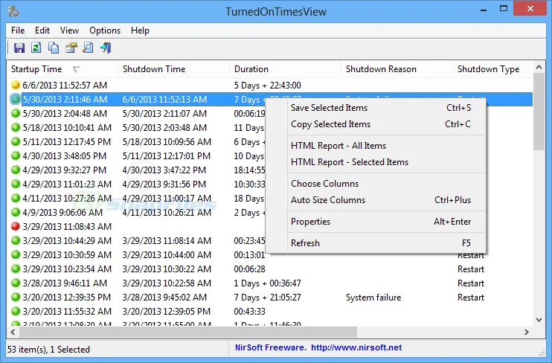Screen dimensions: 552x363
Task: Select HTML Report - All Items
Action: pos(338,146)
